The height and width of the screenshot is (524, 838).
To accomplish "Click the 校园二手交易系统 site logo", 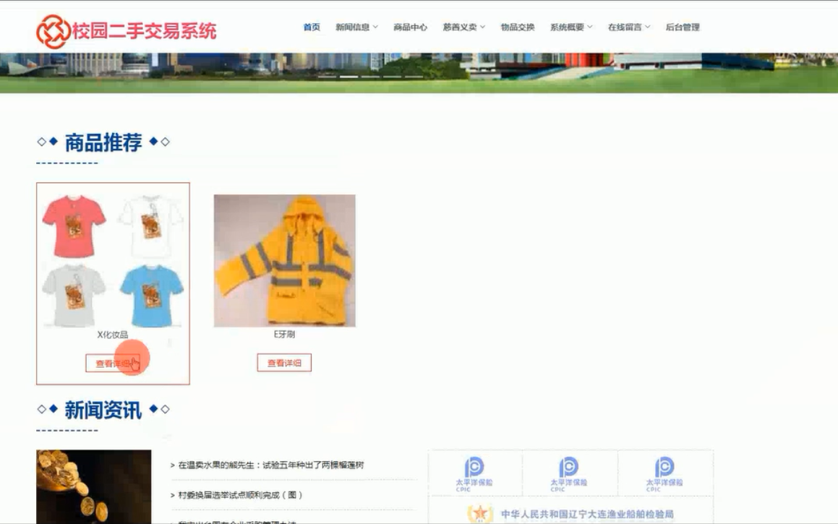I will [x=126, y=31].
